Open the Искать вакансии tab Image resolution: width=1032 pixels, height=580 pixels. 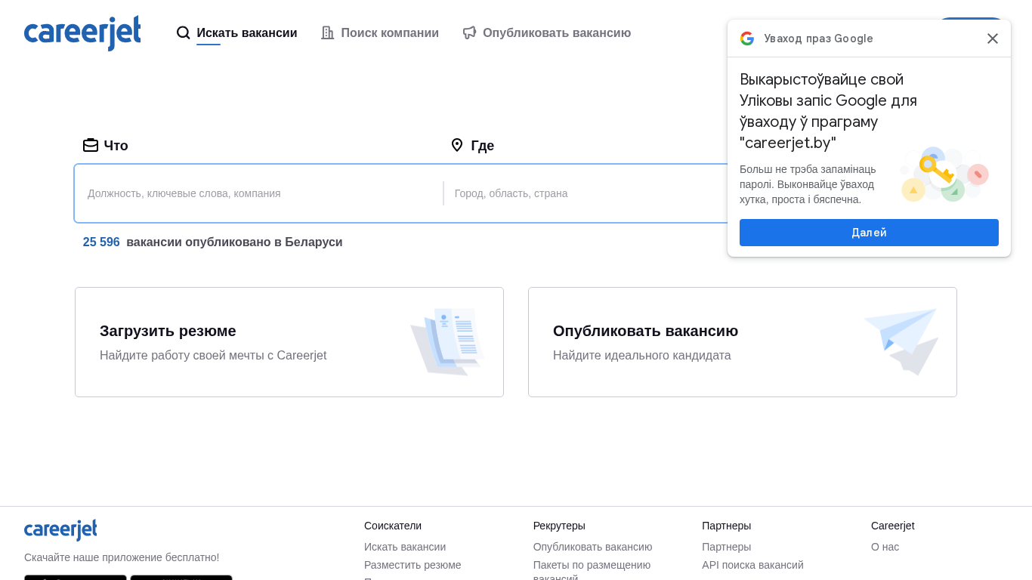pos(246,32)
